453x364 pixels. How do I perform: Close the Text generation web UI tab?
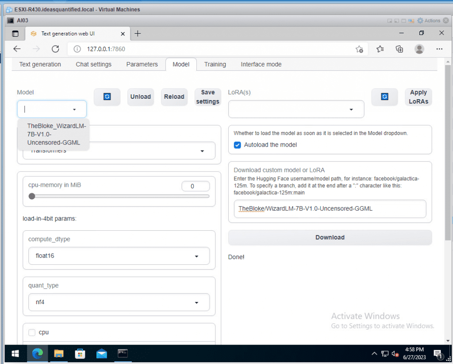point(123,34)
